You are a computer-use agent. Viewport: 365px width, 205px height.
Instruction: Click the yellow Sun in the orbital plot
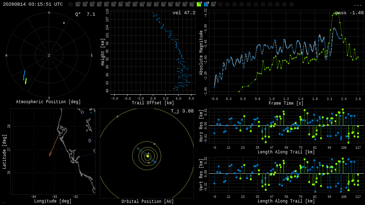click(148, 156)
